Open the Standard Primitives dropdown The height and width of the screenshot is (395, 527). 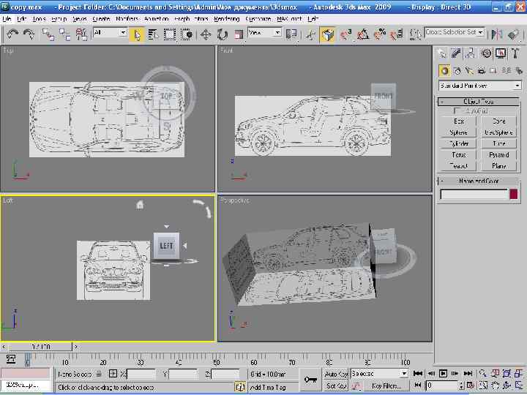pos(480,86)
